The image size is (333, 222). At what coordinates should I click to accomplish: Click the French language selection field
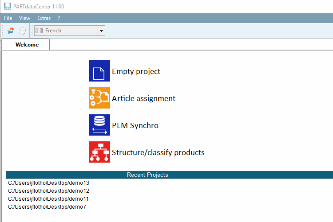[x=66, y=31]
